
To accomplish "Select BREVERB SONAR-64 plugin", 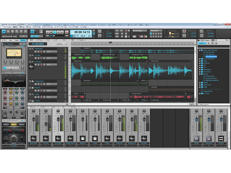I will [x=212, y=81].
